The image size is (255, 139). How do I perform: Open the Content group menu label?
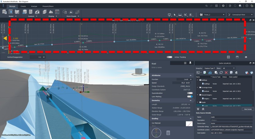click(31, 16)
